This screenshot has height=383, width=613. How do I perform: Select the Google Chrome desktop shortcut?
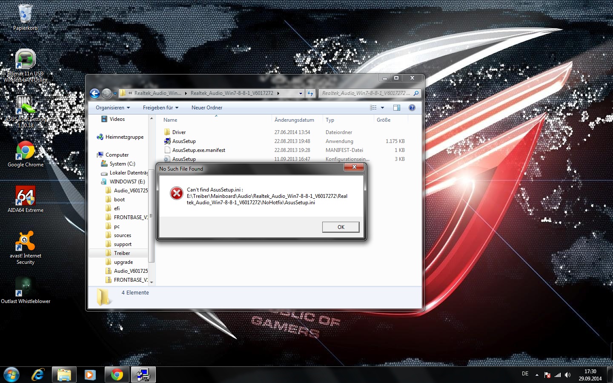click(x=26, y=154)
